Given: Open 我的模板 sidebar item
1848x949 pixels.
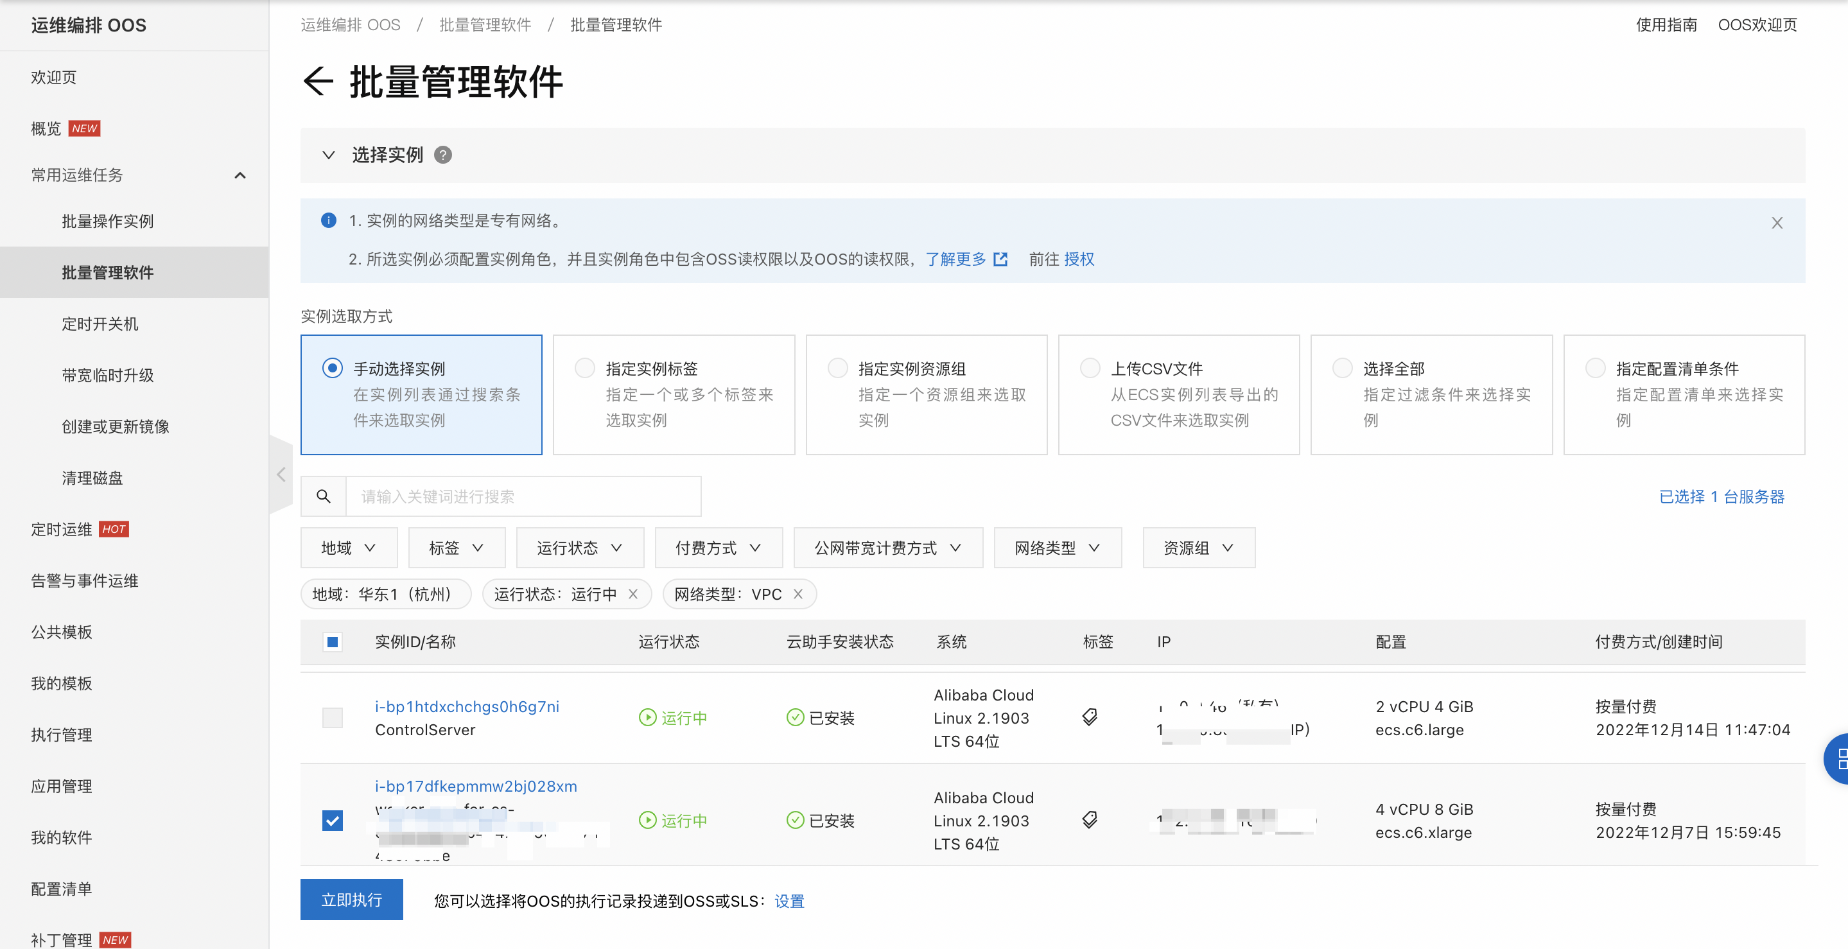Looking at the screenshot, I should coord(61,684).
